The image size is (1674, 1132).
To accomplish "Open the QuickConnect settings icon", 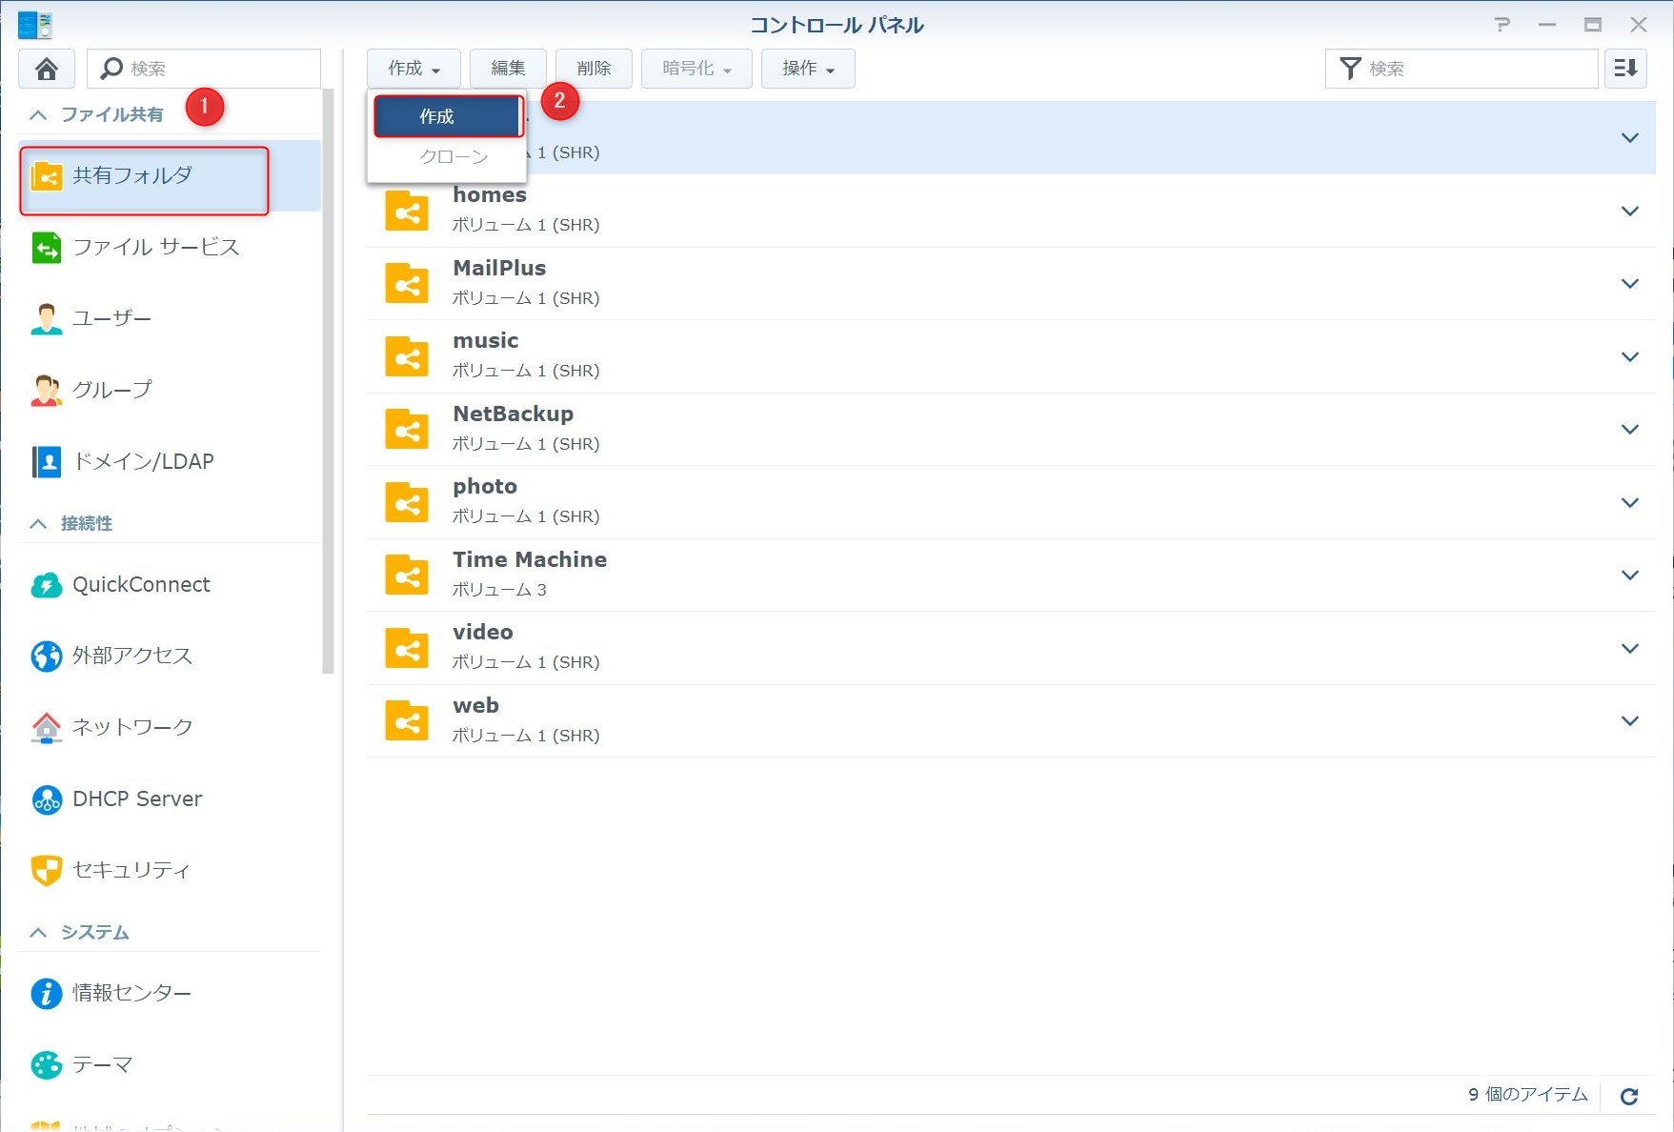I will [x=46, y=585].
